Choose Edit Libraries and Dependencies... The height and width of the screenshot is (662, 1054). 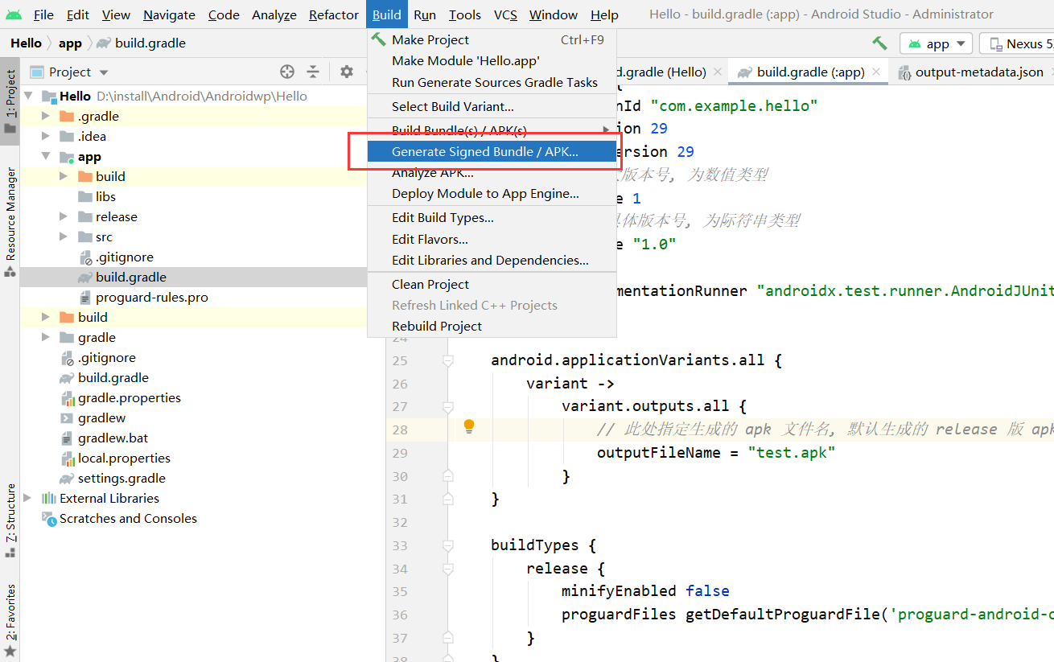(x=492, y=260)
